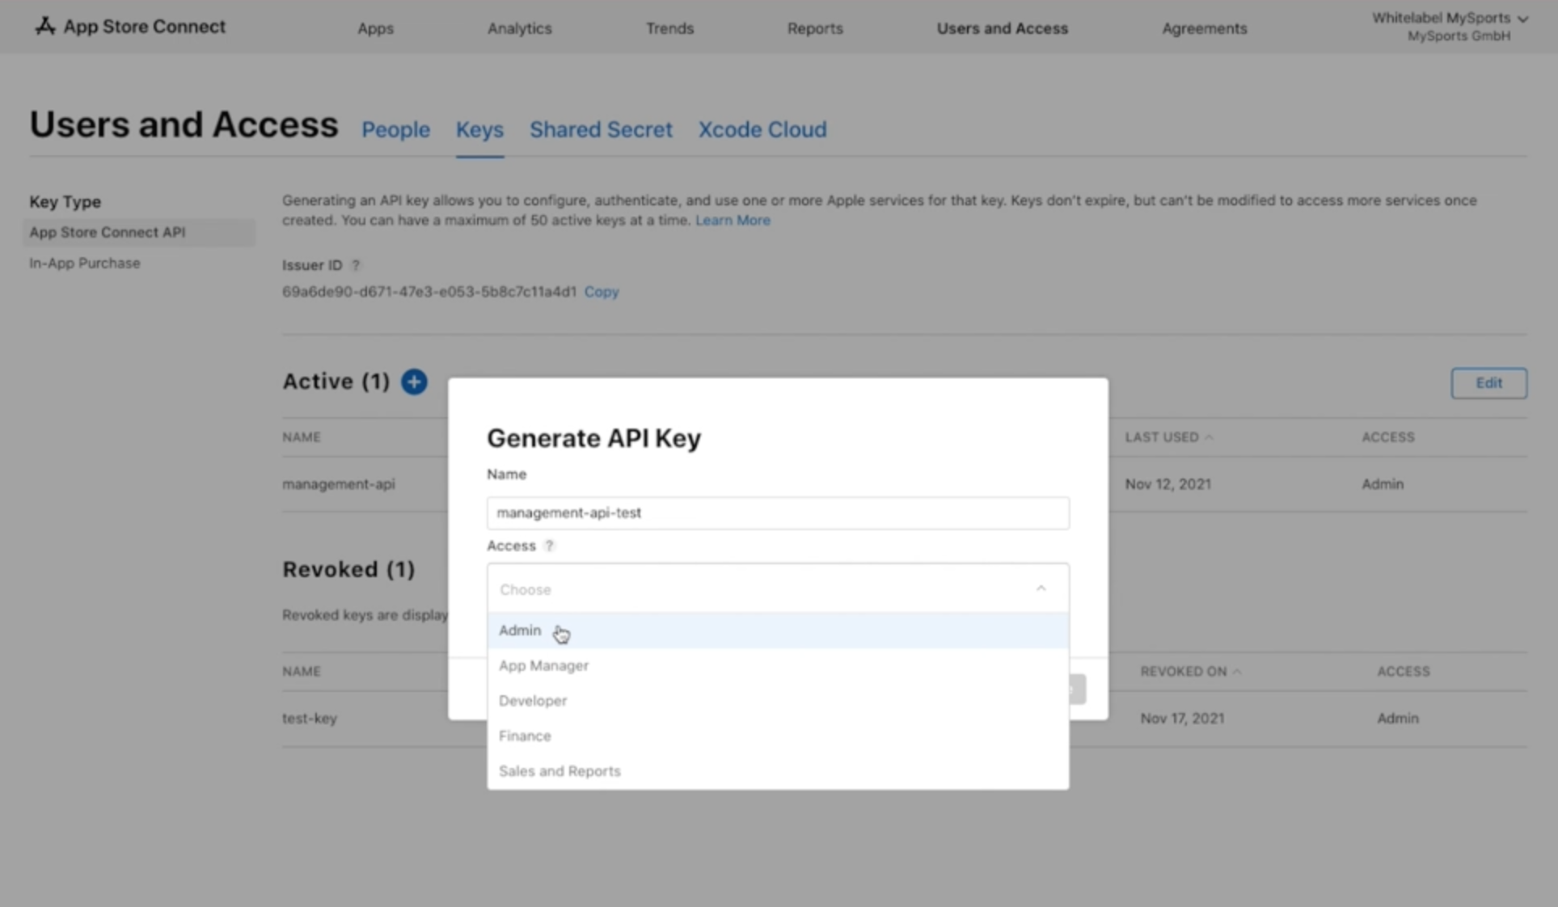Switch to the People tab
Image resolution: width=1558 pixels, height=907 pixels.
pyautogui.click(x=395, y=129)
